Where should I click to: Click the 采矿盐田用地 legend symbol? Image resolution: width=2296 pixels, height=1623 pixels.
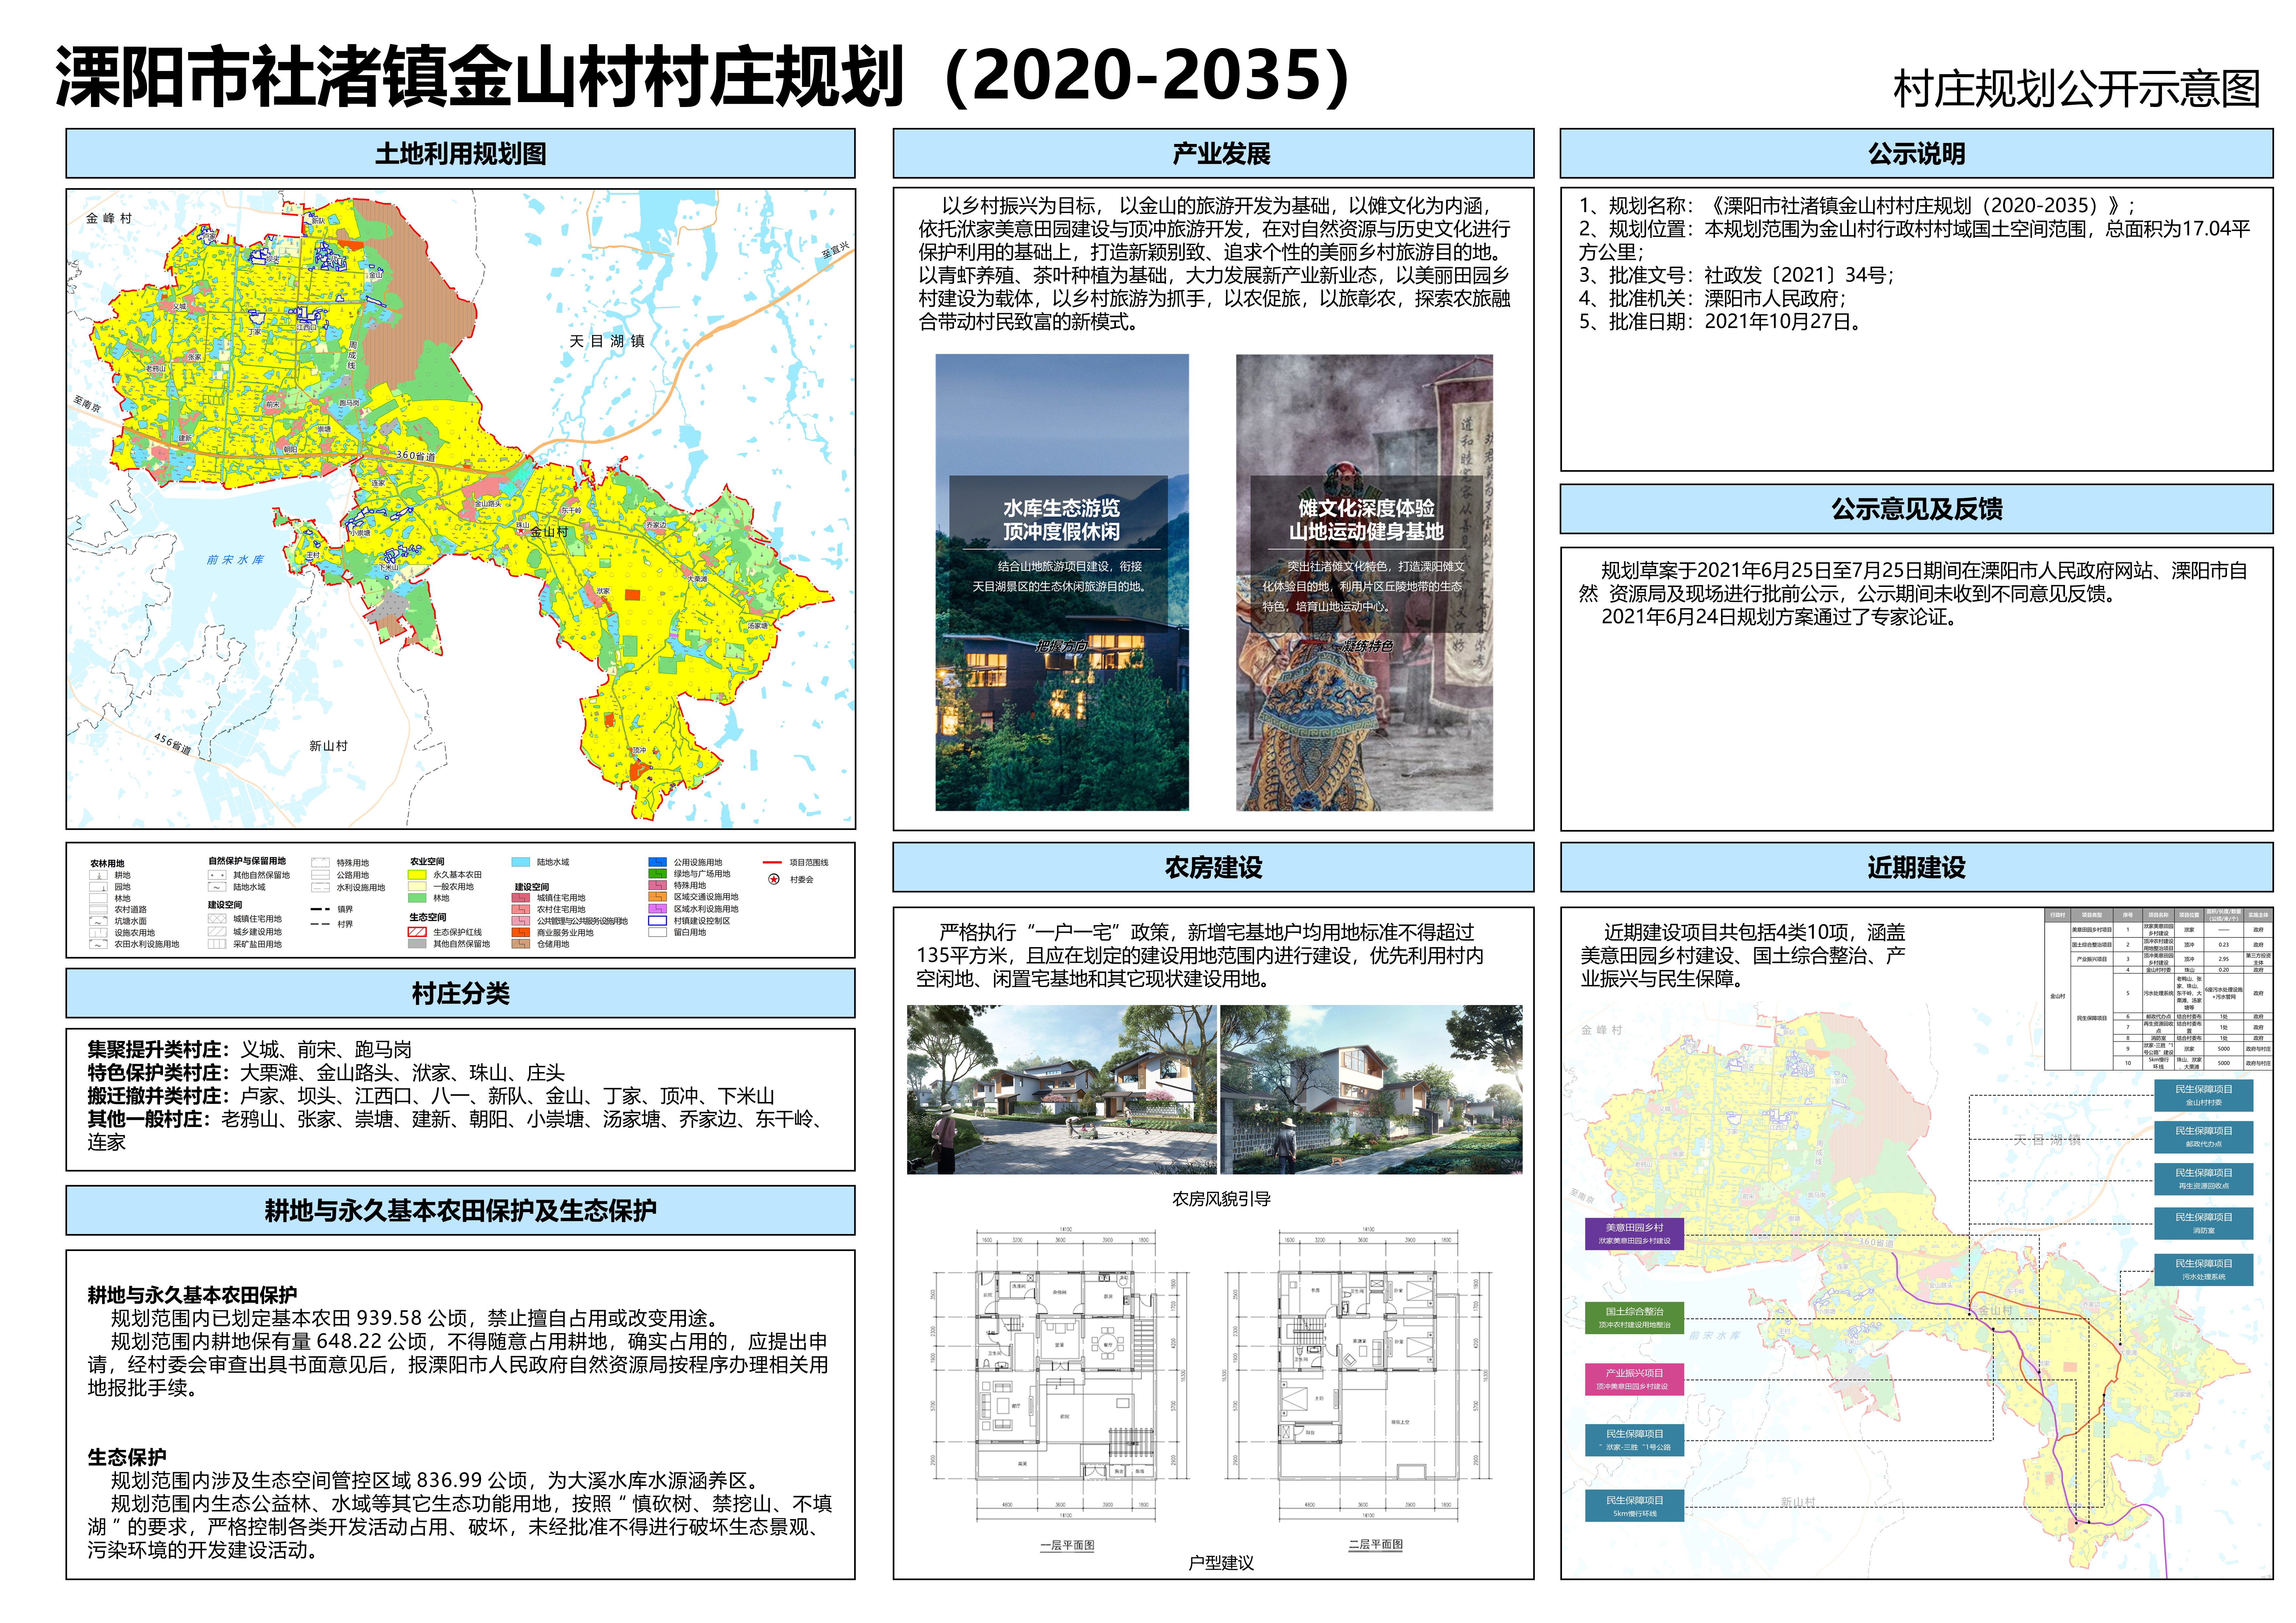217,944
